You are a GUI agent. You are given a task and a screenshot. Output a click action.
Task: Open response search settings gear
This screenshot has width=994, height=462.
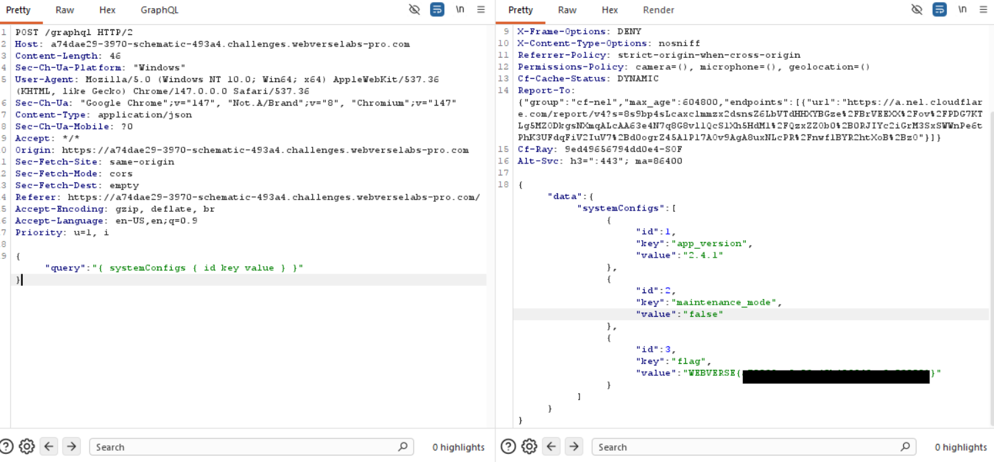[x=529, y=447]
